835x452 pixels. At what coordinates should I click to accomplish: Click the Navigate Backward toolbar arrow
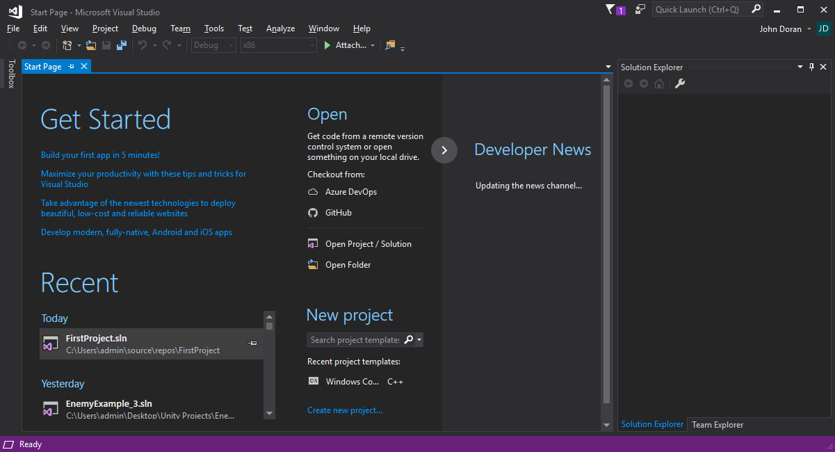[22, 45]
